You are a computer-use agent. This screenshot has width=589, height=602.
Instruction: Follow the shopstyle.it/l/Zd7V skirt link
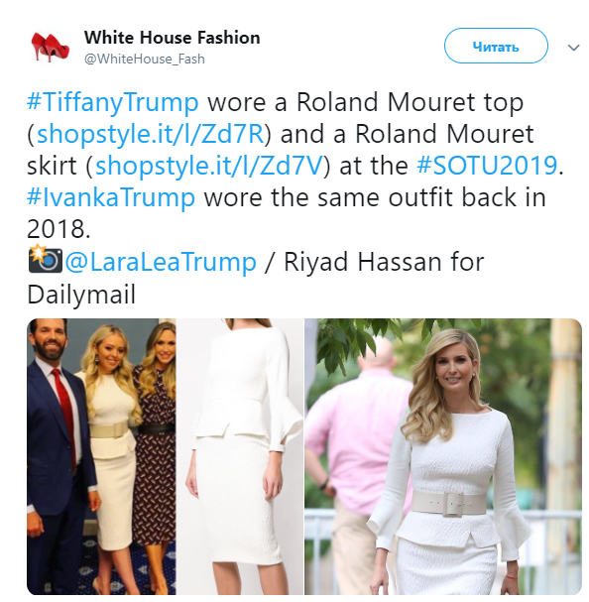pyautogui.click(x=208, y=166)
